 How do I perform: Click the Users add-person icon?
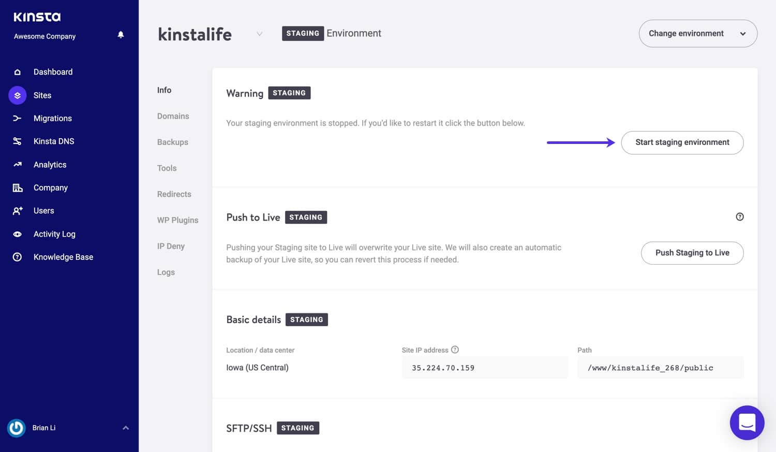(18, 211)
